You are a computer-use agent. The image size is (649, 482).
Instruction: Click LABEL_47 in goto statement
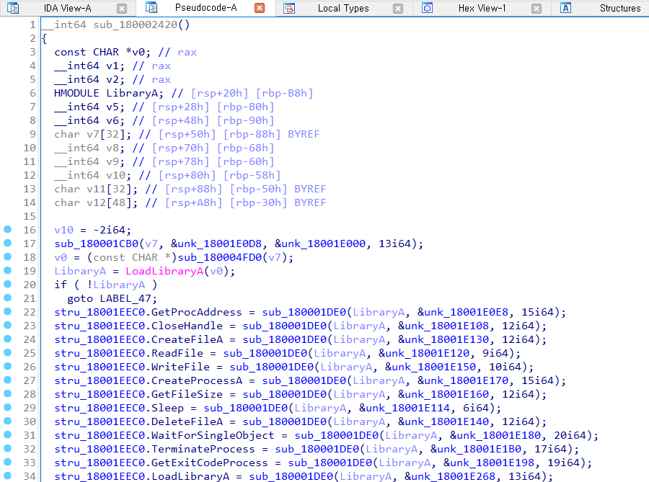[x=125, y=298]
